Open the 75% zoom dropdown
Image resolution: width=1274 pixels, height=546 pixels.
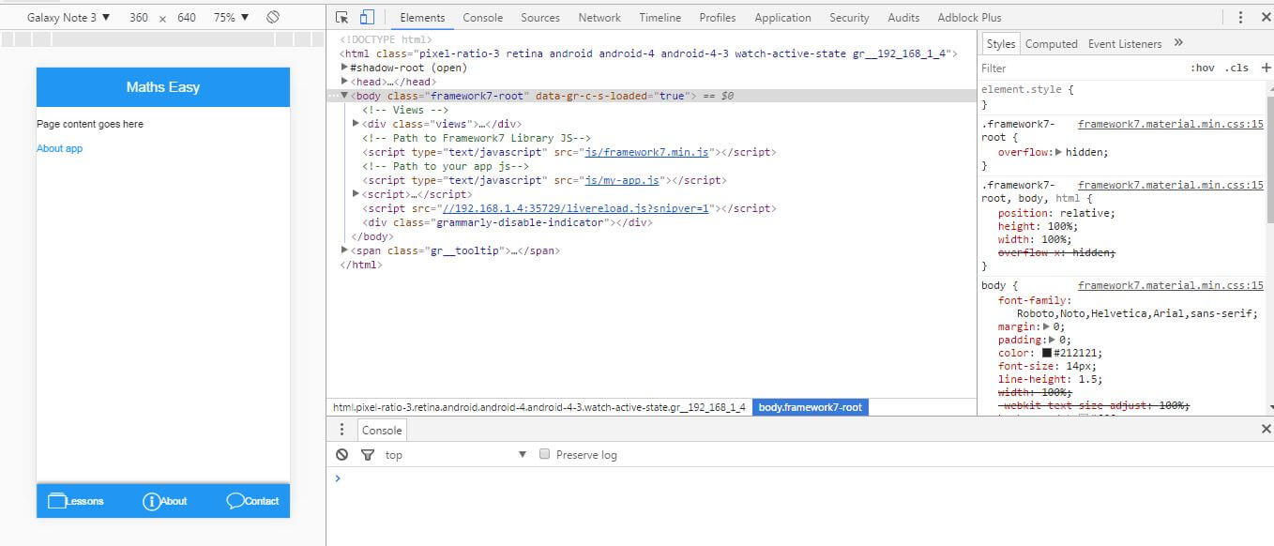tap(232, 17)
